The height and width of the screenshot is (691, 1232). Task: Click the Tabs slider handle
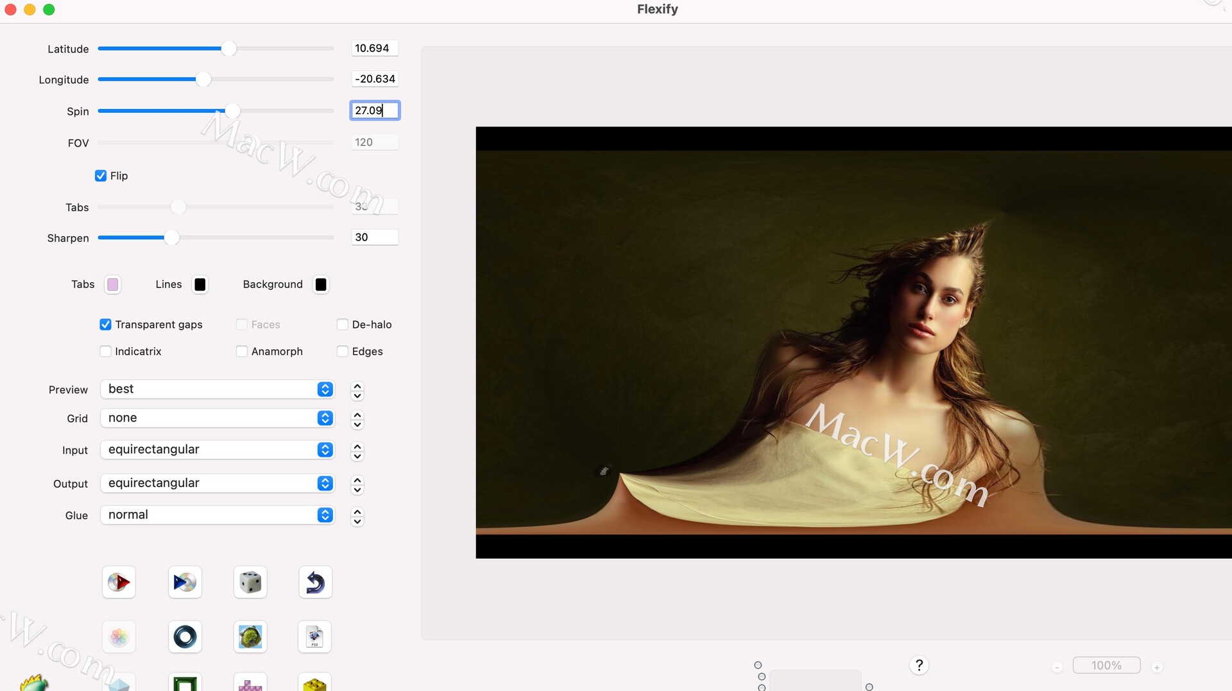click(178, 207)
